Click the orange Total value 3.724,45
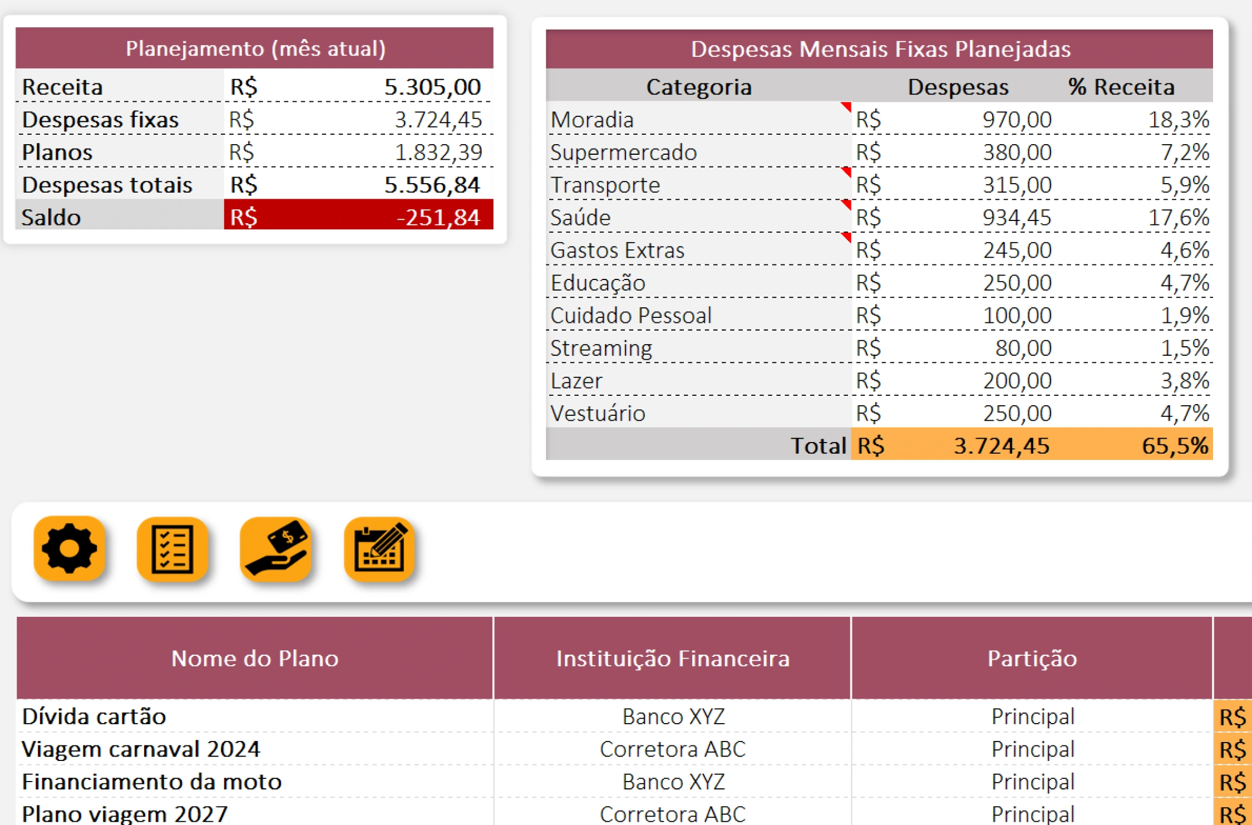Screen dimensions: 1252x825 click(1001, 445)
